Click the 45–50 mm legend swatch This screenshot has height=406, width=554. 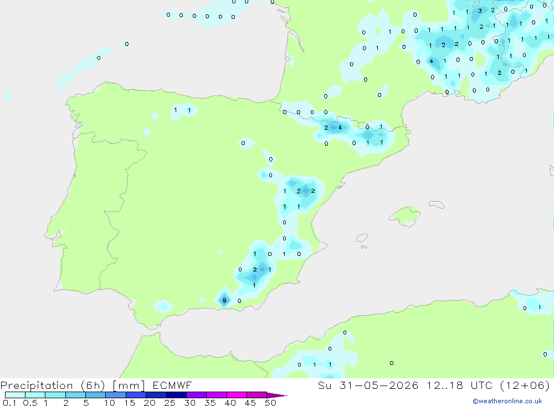pos(257,395)
